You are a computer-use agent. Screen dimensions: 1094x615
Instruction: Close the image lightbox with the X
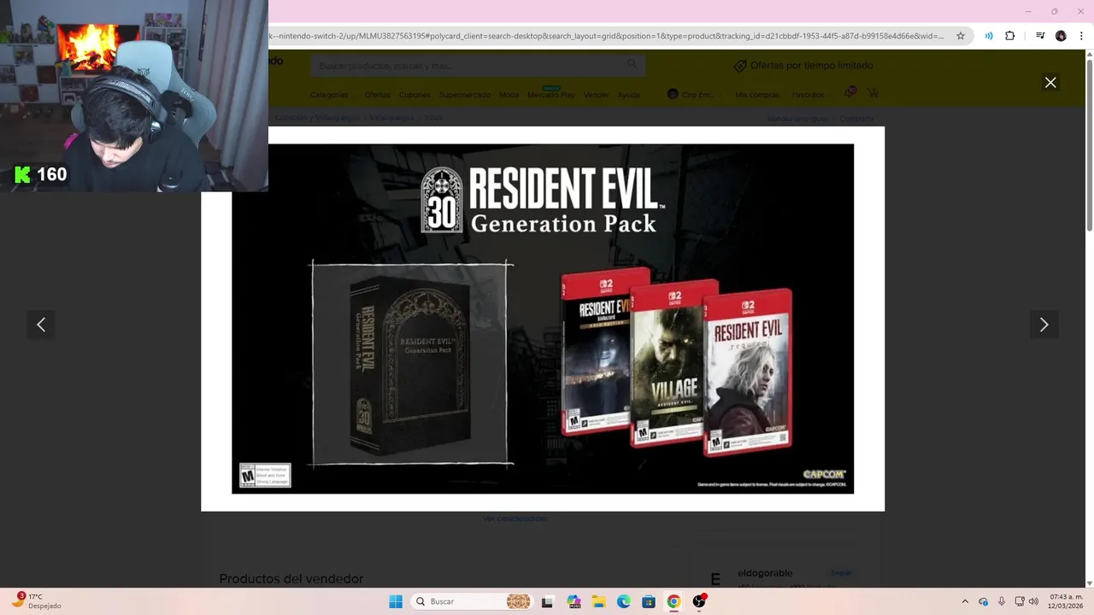pyautogui.click(x=1050, y=83)
